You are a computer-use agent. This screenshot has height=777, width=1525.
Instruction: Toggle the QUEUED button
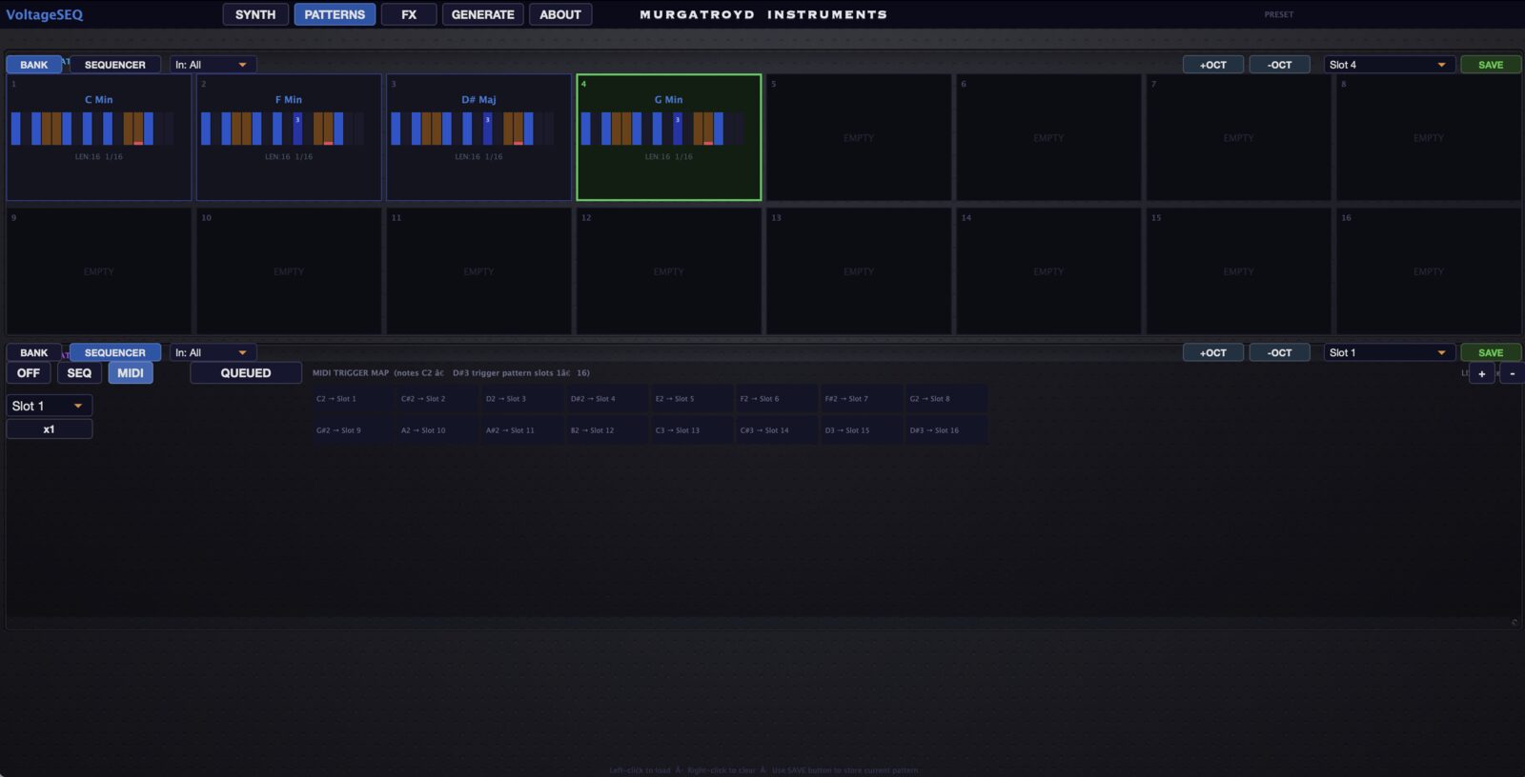pos(246,373)
